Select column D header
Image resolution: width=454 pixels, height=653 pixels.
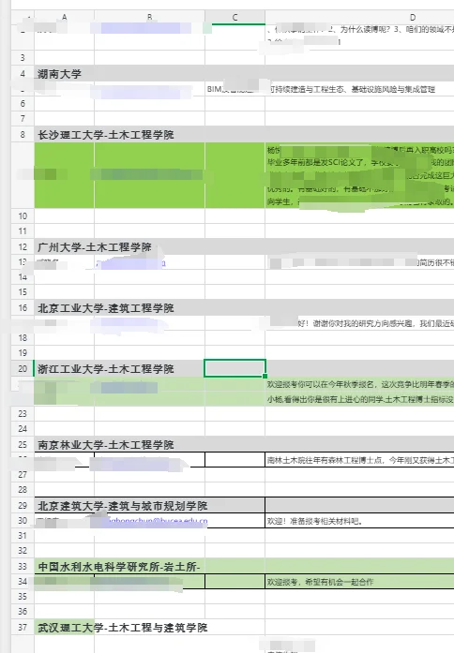point(413,17)
